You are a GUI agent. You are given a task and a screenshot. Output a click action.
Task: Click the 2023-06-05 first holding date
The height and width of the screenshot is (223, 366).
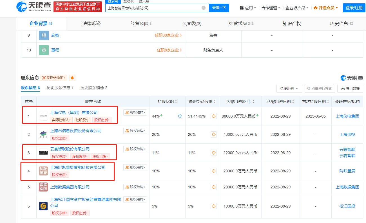coord(316,116)
